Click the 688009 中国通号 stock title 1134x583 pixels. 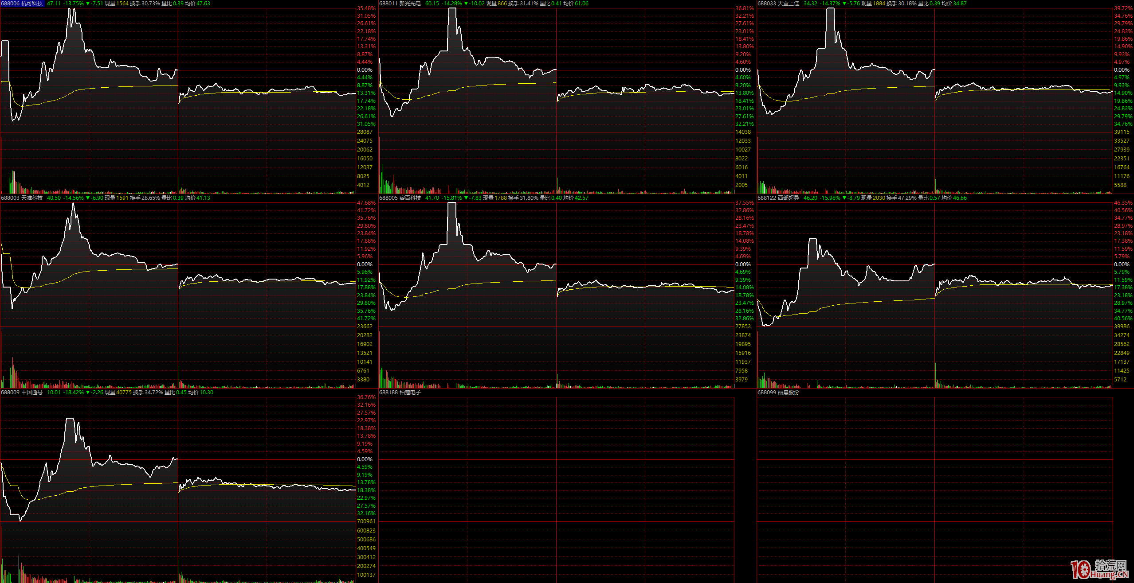point(22,393)
